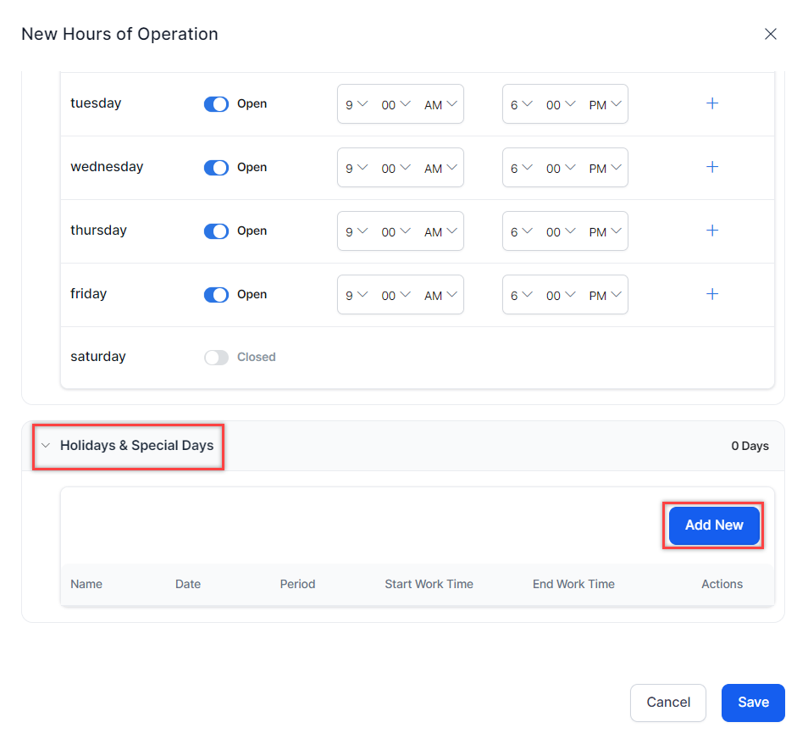
Task: Click the Name column header
Action: tap(86, 584)
